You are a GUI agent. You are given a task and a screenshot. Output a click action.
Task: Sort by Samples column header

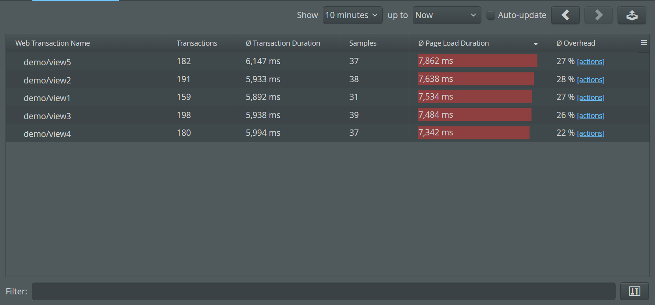[363, 43]
